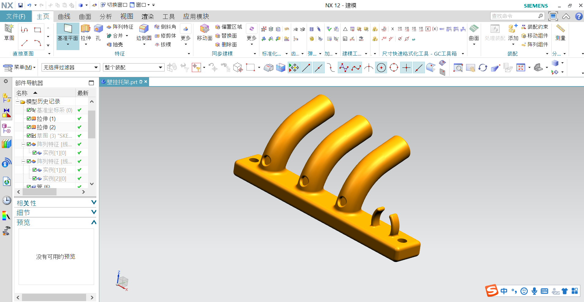The width and height of the screenshot is (584, 302).
Task: Open the 曲面 surface gallery icon
Action: pyautogui.click(x=474, y=29)
